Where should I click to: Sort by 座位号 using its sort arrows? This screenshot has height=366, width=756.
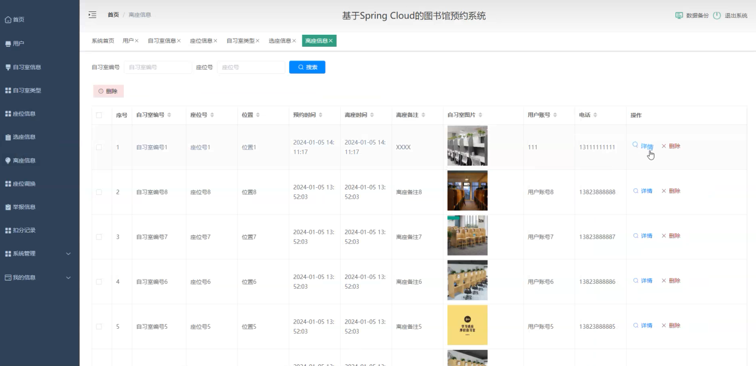pos(212,115)
